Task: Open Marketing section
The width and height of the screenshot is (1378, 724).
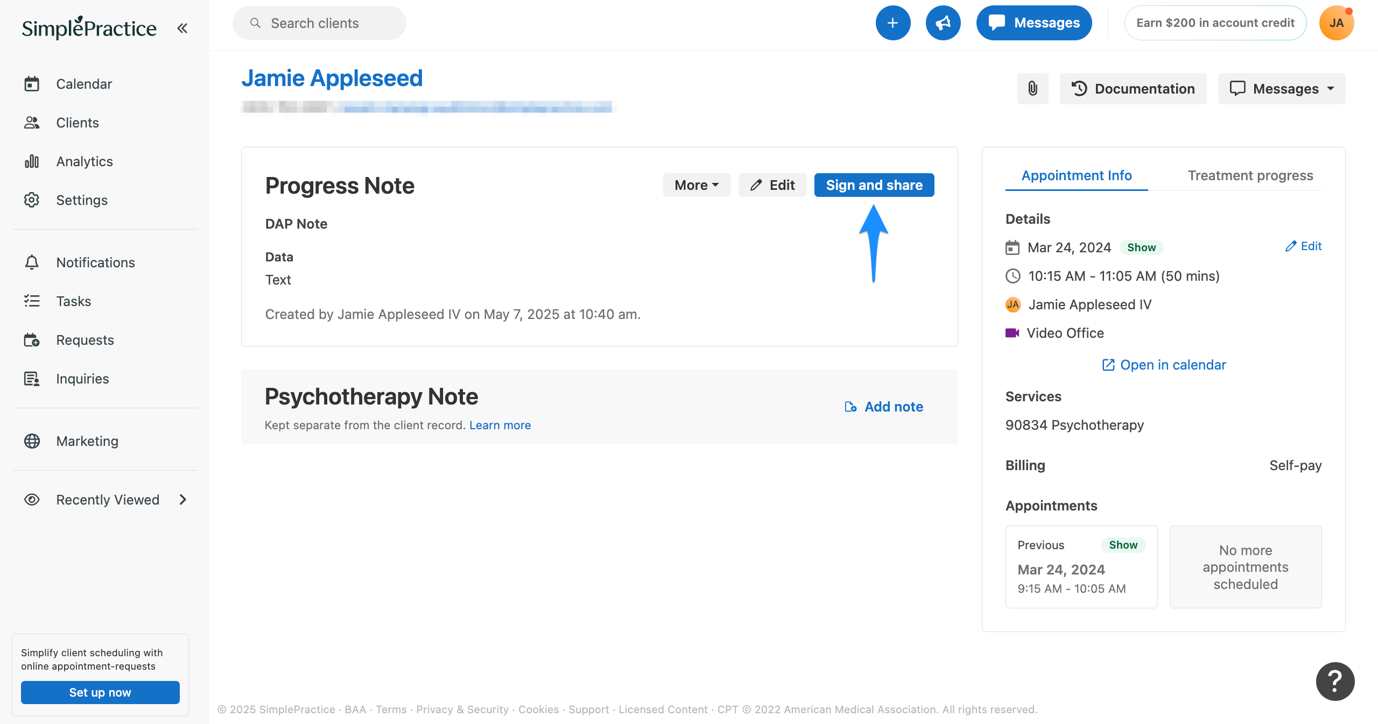Action: coord(87,441)
